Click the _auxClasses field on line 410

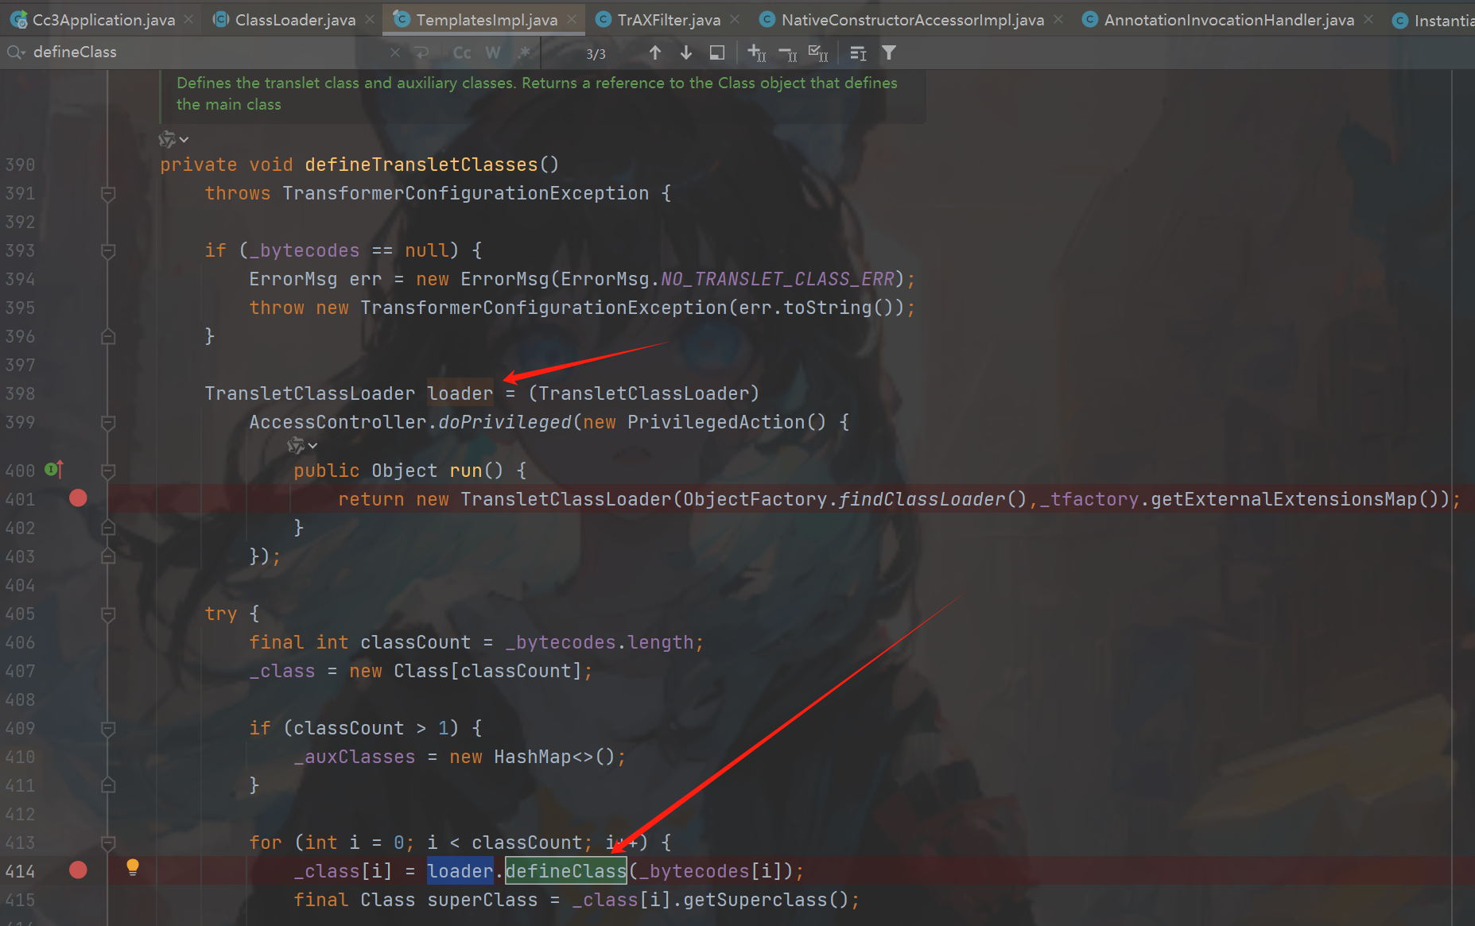pyautogui.click(x=355, y=757)
